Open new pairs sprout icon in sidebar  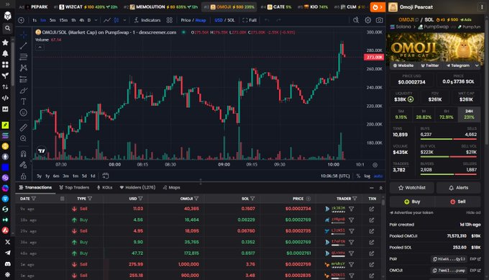coord(5,76)
